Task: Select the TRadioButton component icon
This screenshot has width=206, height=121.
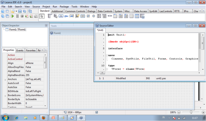Action: (x=94, y=16)
